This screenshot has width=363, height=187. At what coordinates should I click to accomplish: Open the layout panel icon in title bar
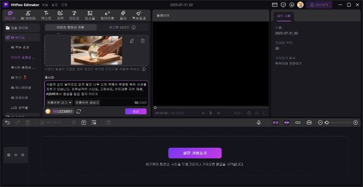point(275,5)
